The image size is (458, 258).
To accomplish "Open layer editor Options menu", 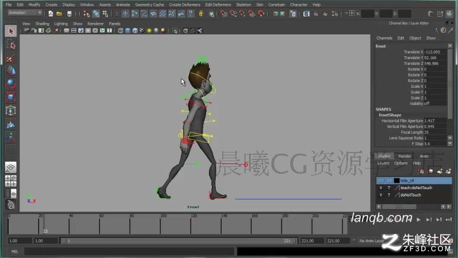I will [x=401, y=163].
